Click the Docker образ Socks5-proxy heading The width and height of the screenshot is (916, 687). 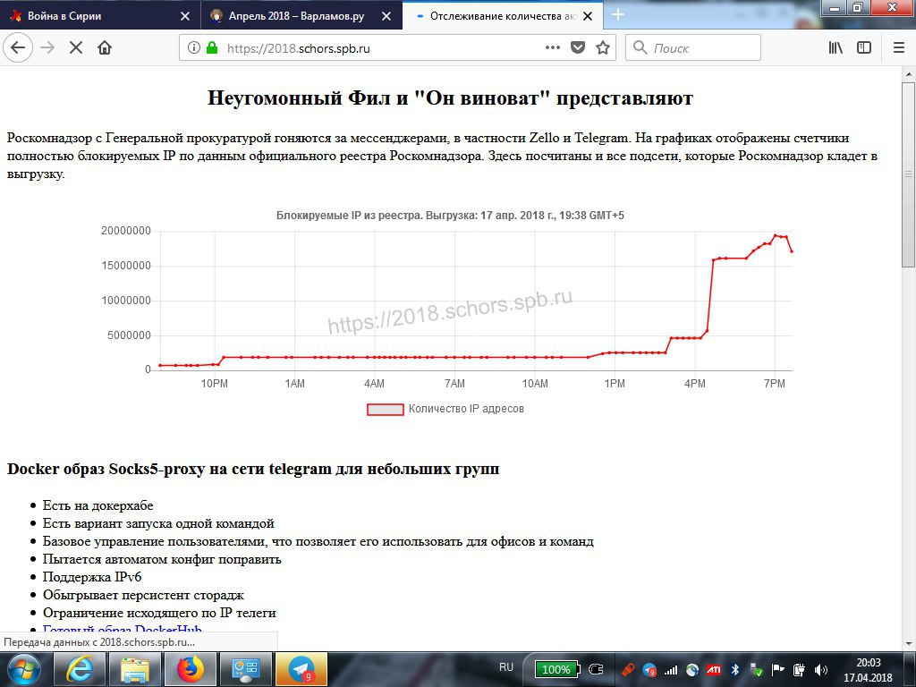tap(253, 469)
